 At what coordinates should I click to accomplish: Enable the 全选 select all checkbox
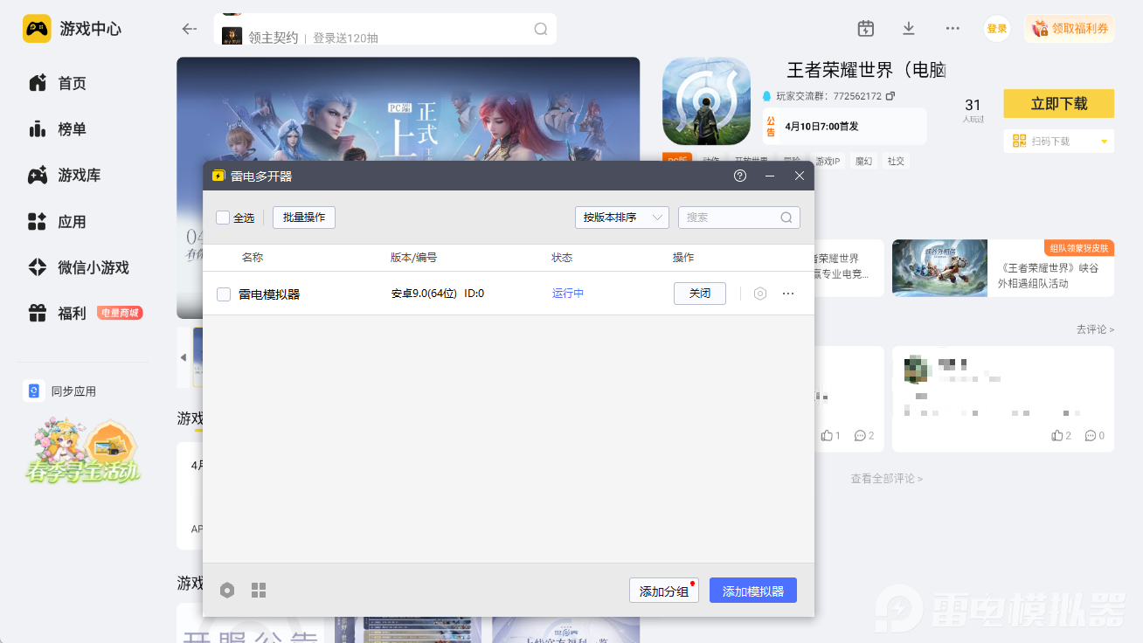tap(223, 218)
